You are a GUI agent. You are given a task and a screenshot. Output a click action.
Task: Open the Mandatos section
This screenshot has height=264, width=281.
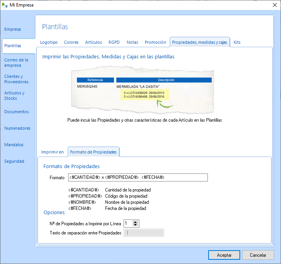(x=14, y=145)
